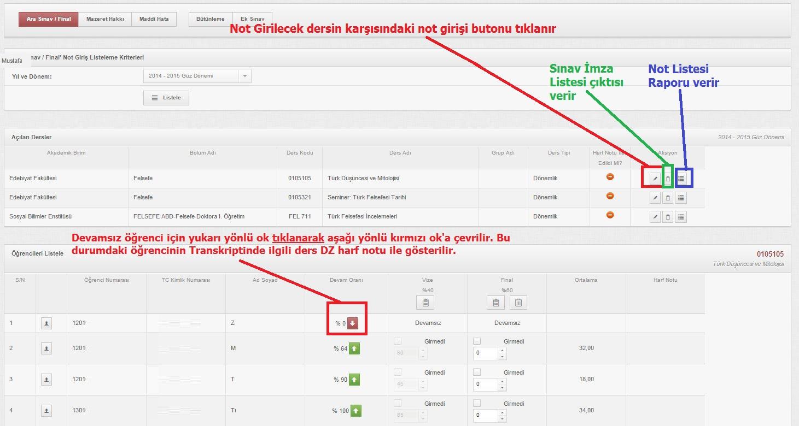Open list report icon for Türk Felsefesi İncelemeleri

point(681,217)
